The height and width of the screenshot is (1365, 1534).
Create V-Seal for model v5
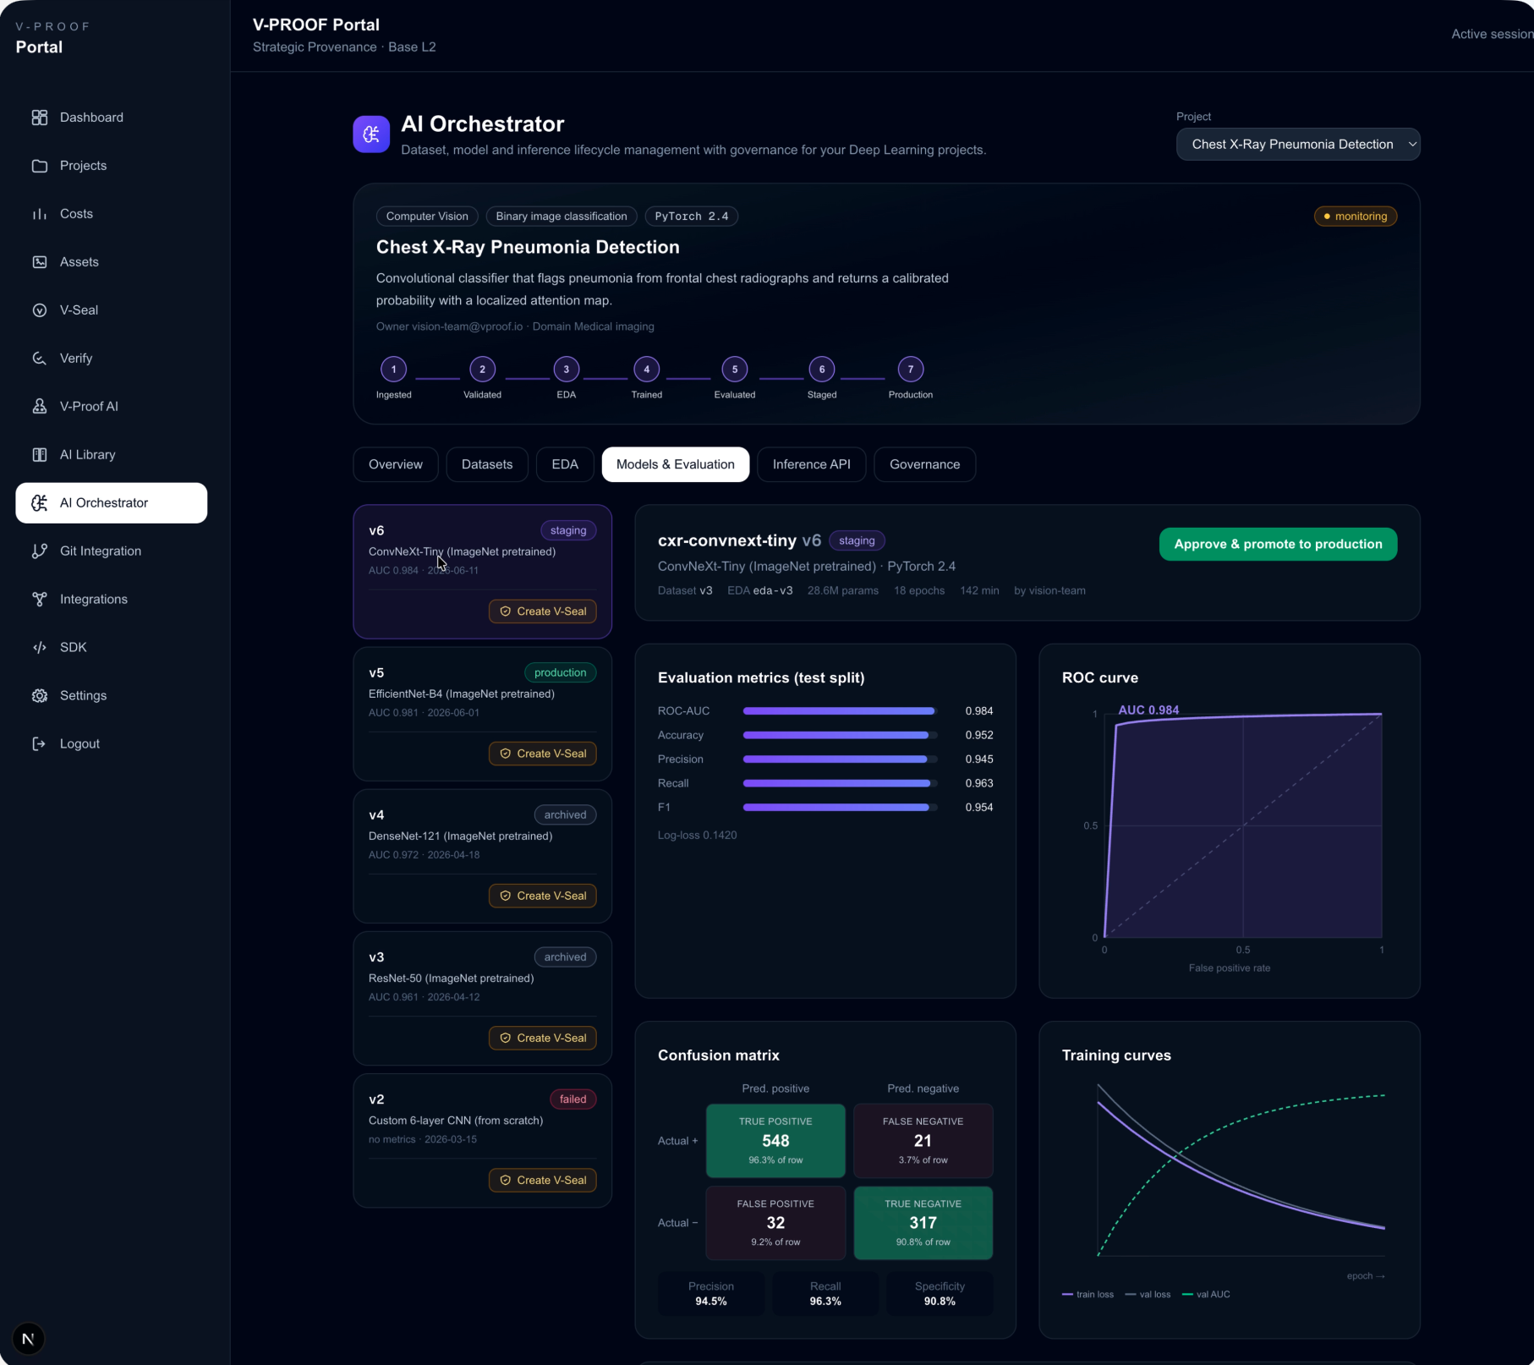pos(543,754)
